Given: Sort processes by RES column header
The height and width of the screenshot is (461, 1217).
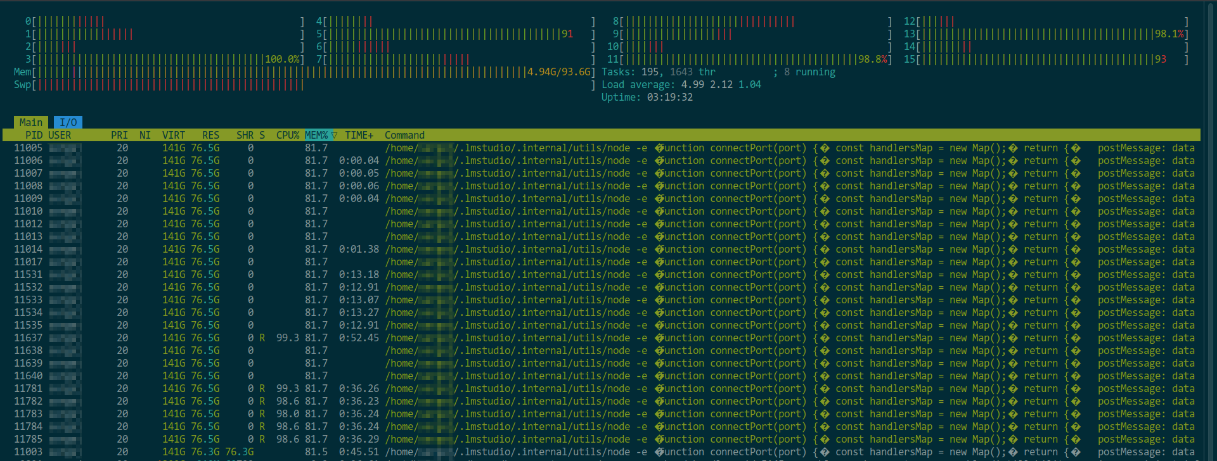Looking at the screenshot, I should tap(211, 135).
